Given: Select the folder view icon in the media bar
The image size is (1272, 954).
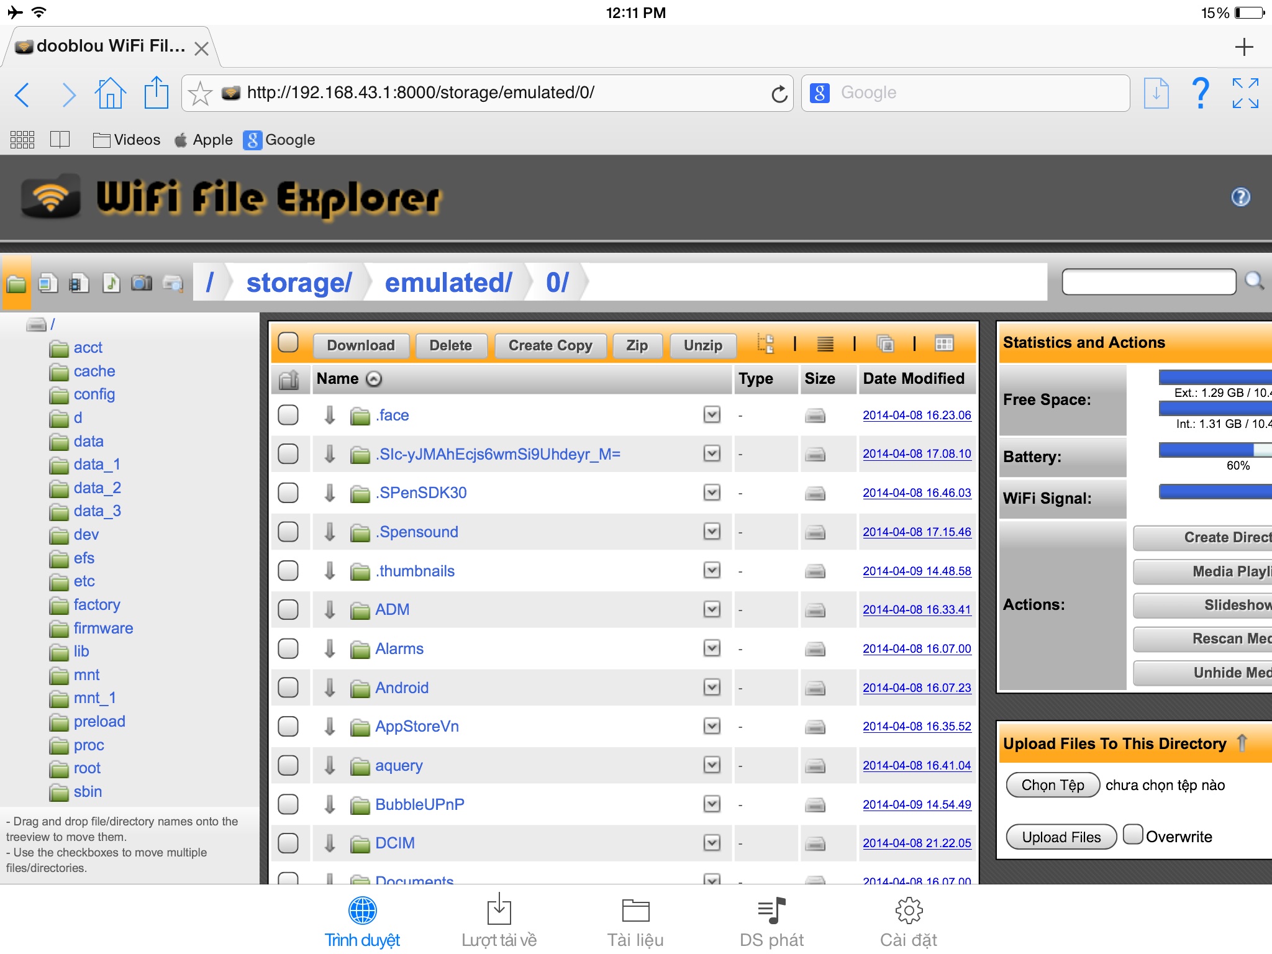Looking at the screenshot, I should click(x=17, y=284).
